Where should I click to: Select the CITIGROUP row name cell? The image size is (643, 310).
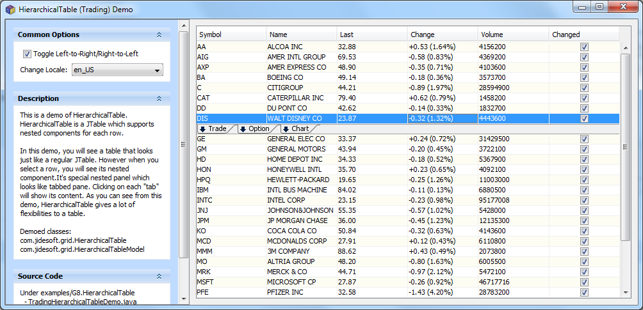tap(302, 88)
